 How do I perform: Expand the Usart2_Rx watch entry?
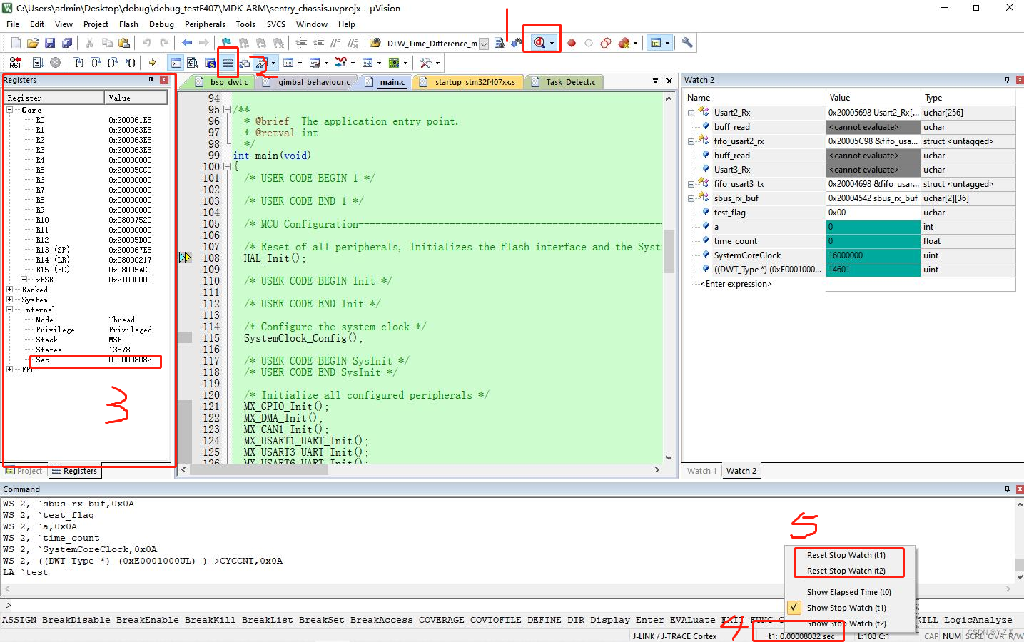tap(691, 113)
